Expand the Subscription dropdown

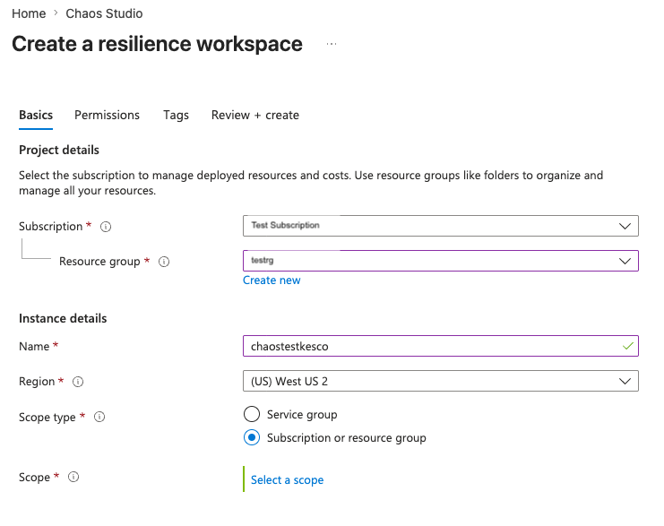tap(440, 226)
